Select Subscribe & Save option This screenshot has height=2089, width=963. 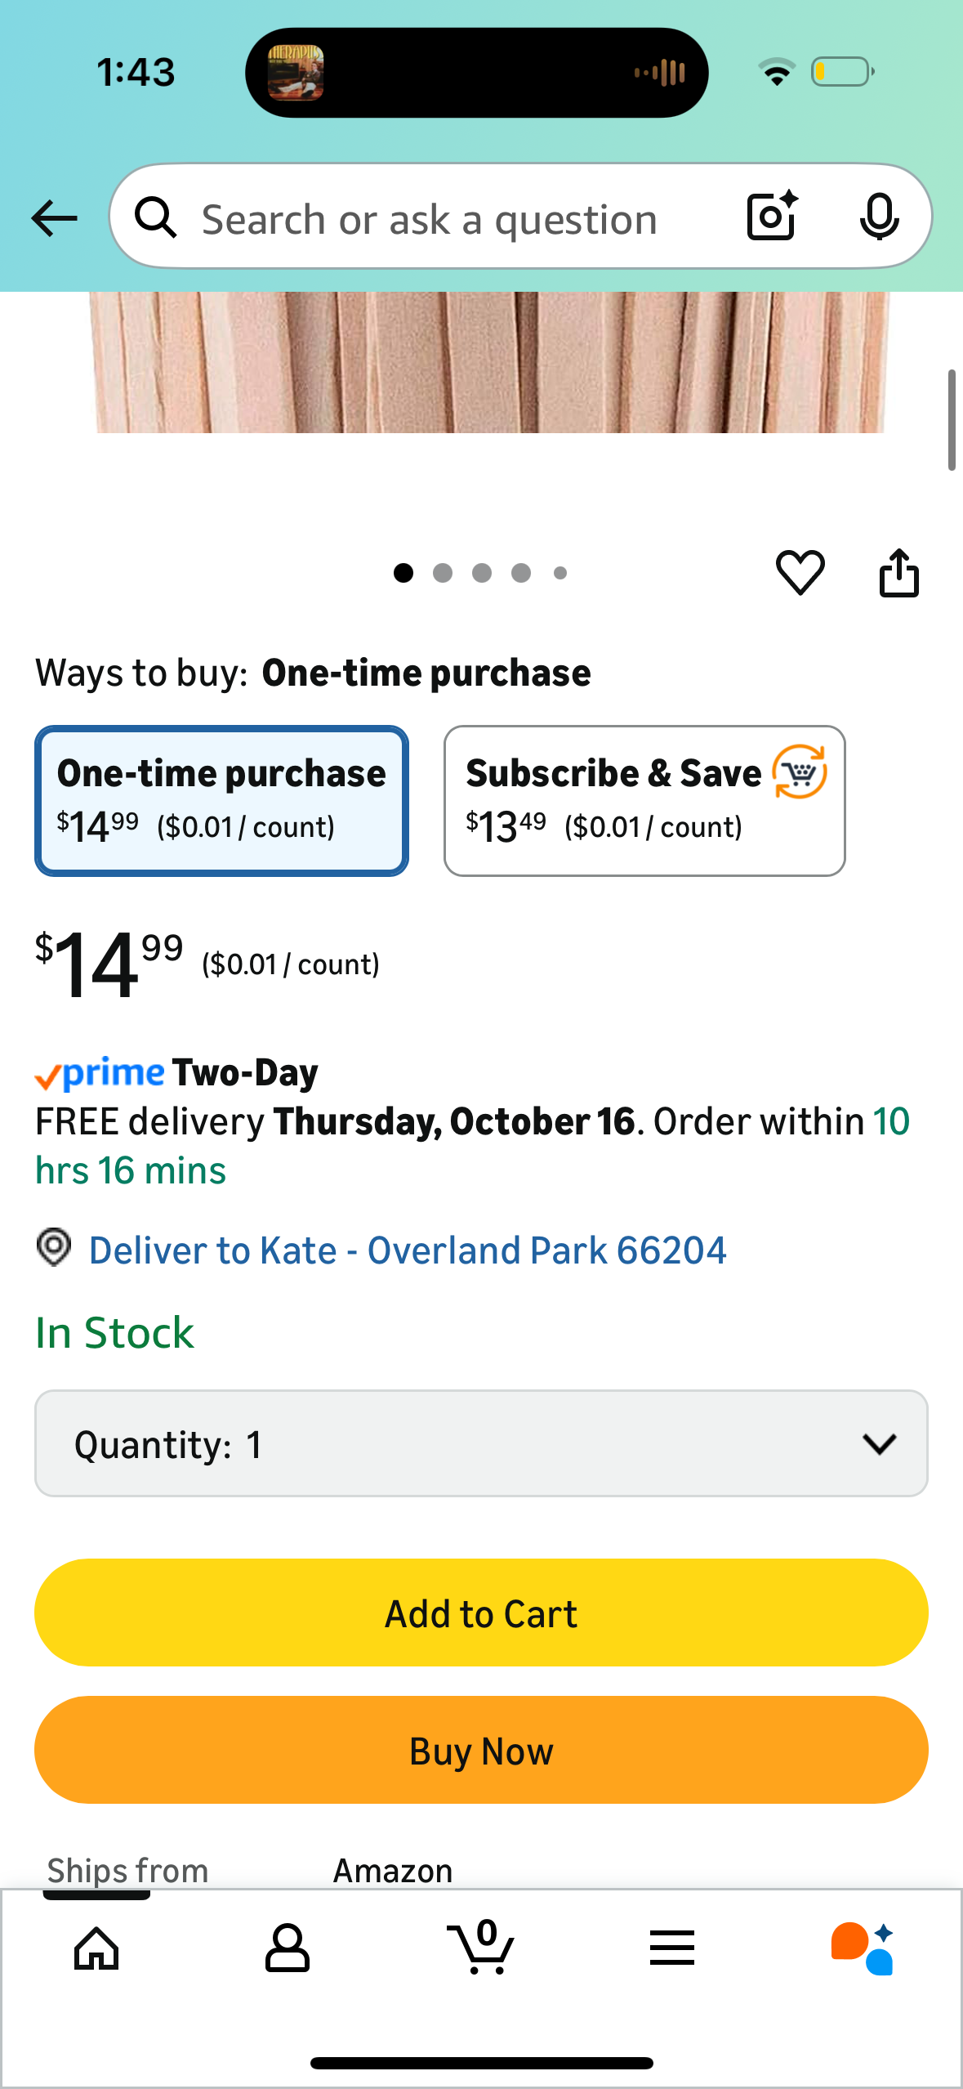[x=644, y=800]
